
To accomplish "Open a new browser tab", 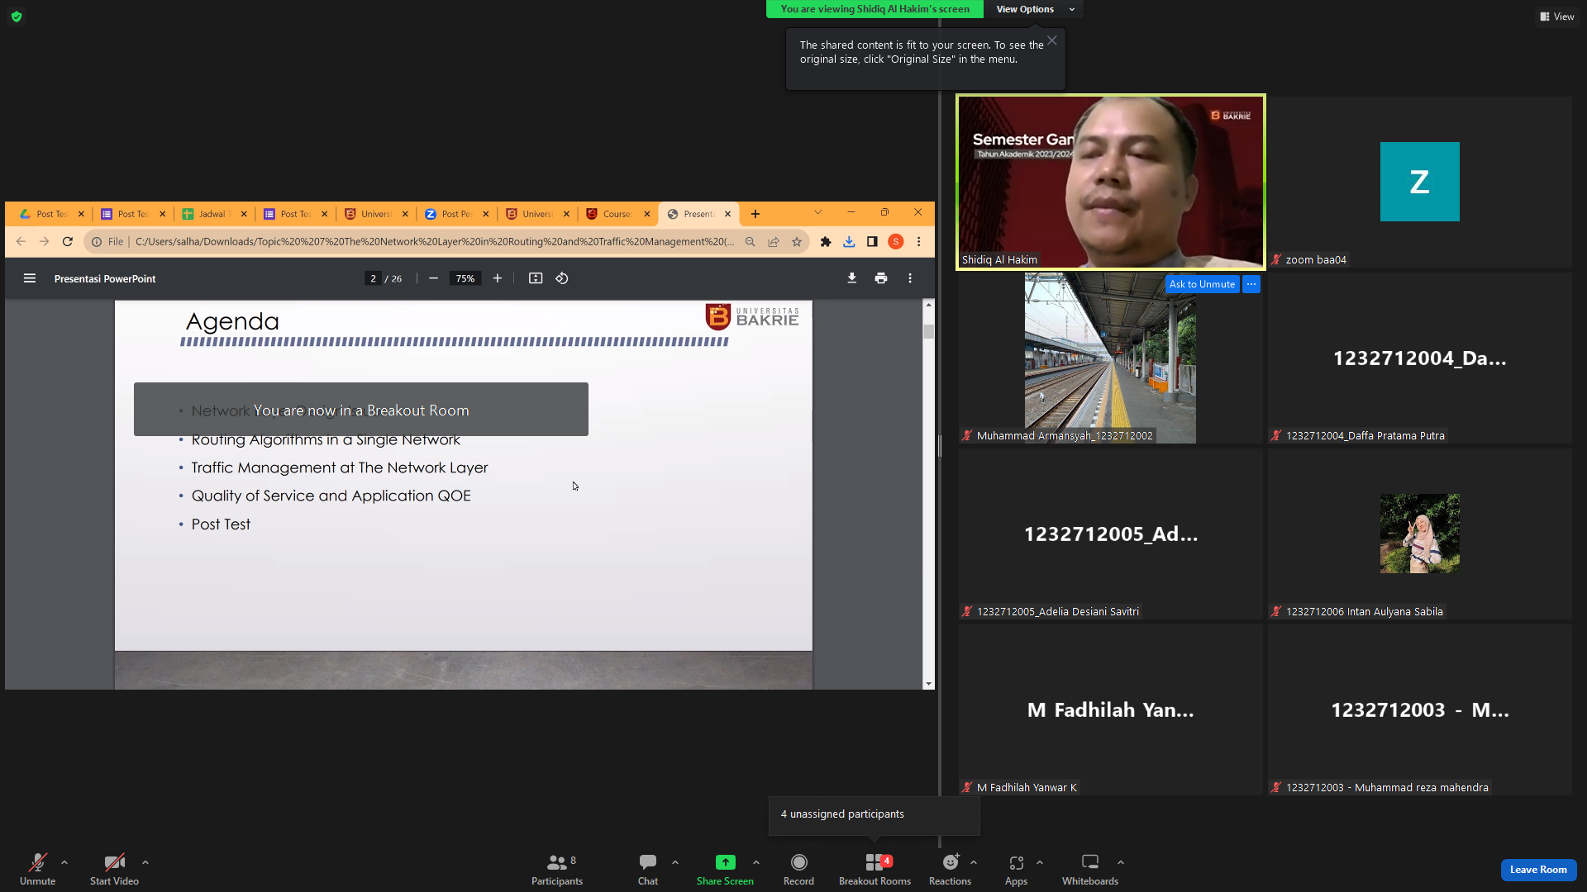I will click(755, 214).
